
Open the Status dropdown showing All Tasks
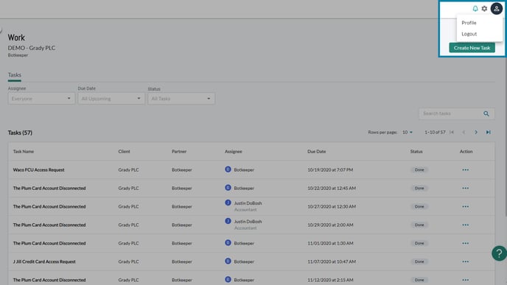coord(181,99)
